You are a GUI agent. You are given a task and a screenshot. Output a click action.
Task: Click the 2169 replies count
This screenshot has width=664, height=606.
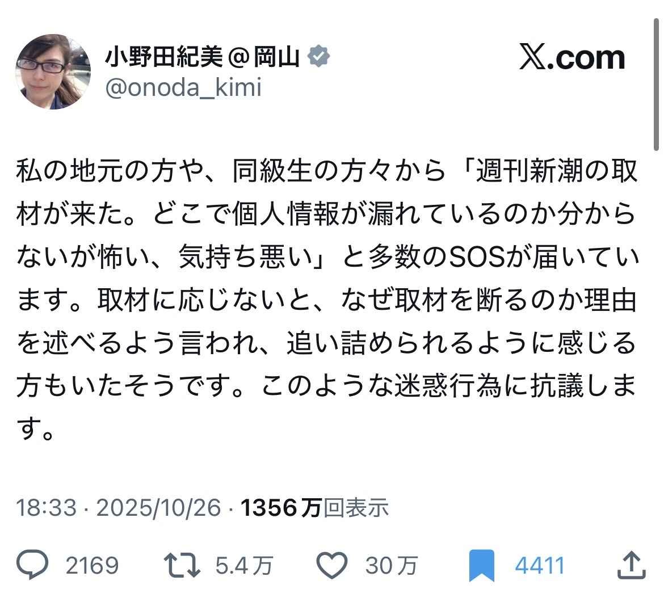click(x=92, y=566)
